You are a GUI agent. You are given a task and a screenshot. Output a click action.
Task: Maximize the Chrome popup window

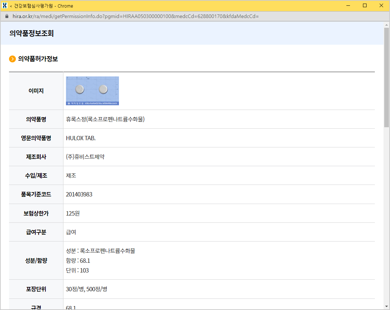pos(365,5)
